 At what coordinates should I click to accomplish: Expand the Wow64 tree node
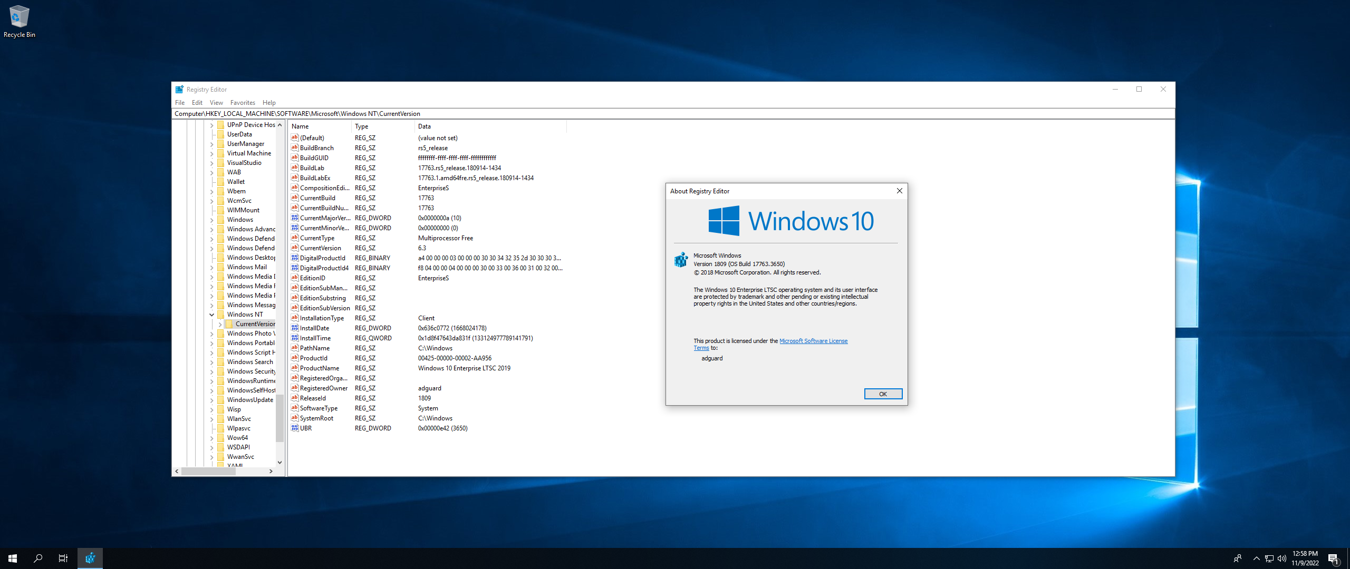point(212,438)
